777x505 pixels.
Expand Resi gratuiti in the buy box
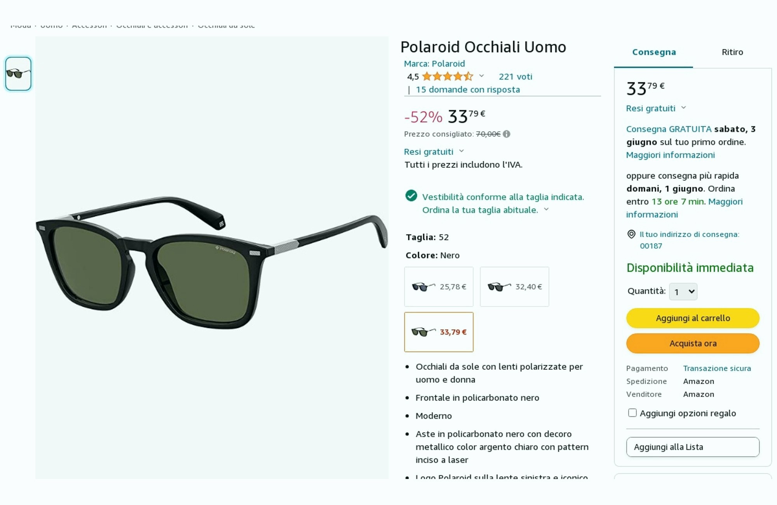(656, 108)
